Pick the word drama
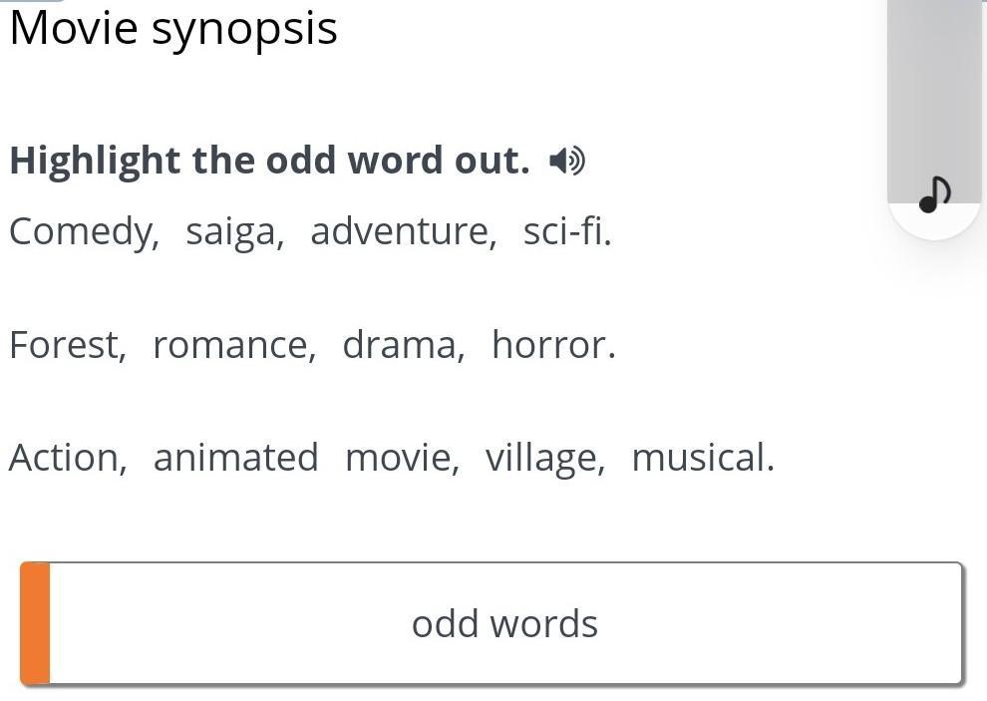Viewport: 987px width, 701px height. (402, 345)
